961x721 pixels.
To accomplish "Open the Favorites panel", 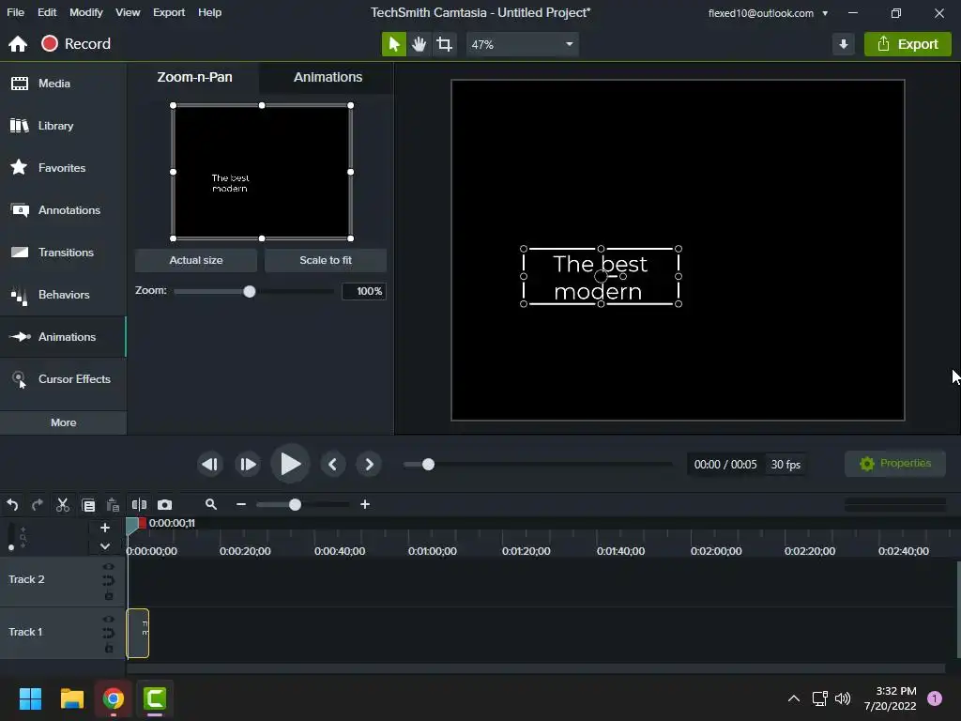I will click(x=63, y=168).
